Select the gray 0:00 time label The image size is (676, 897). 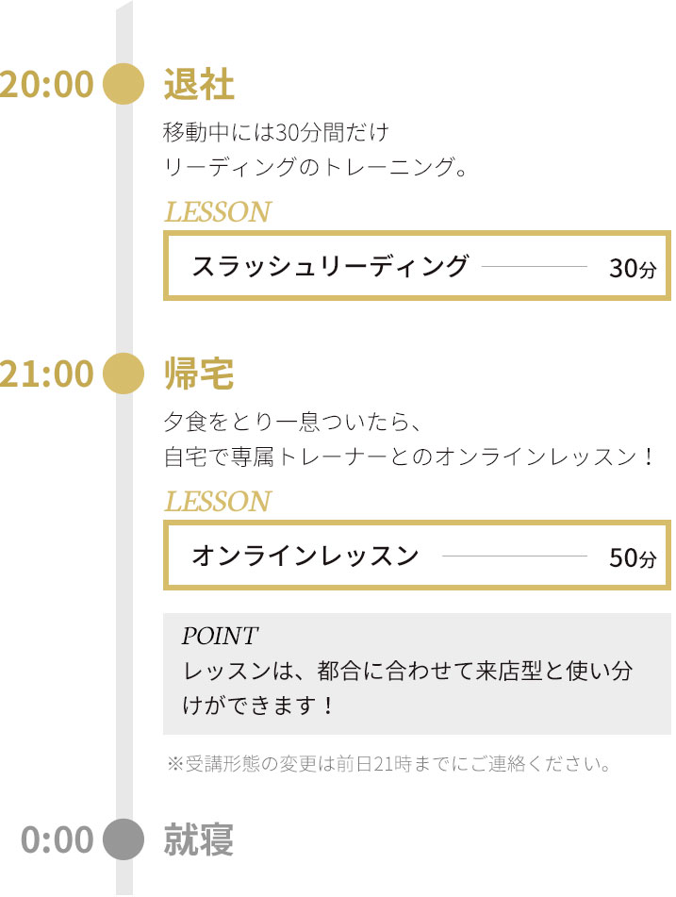(58, 839)
